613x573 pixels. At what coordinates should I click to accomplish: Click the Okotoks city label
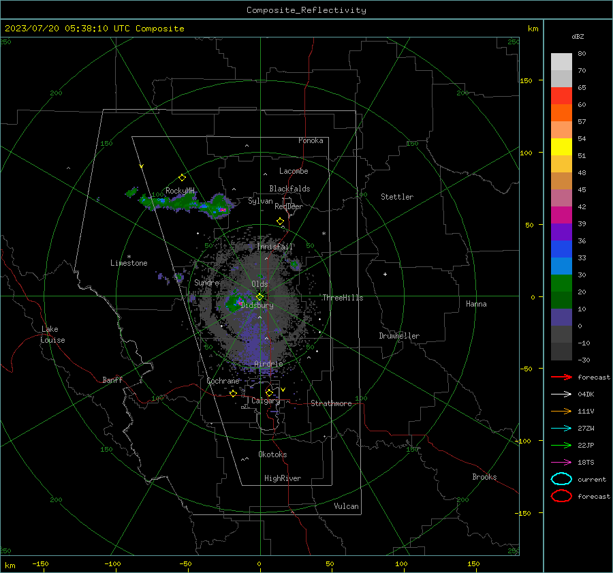click(272, 454)
